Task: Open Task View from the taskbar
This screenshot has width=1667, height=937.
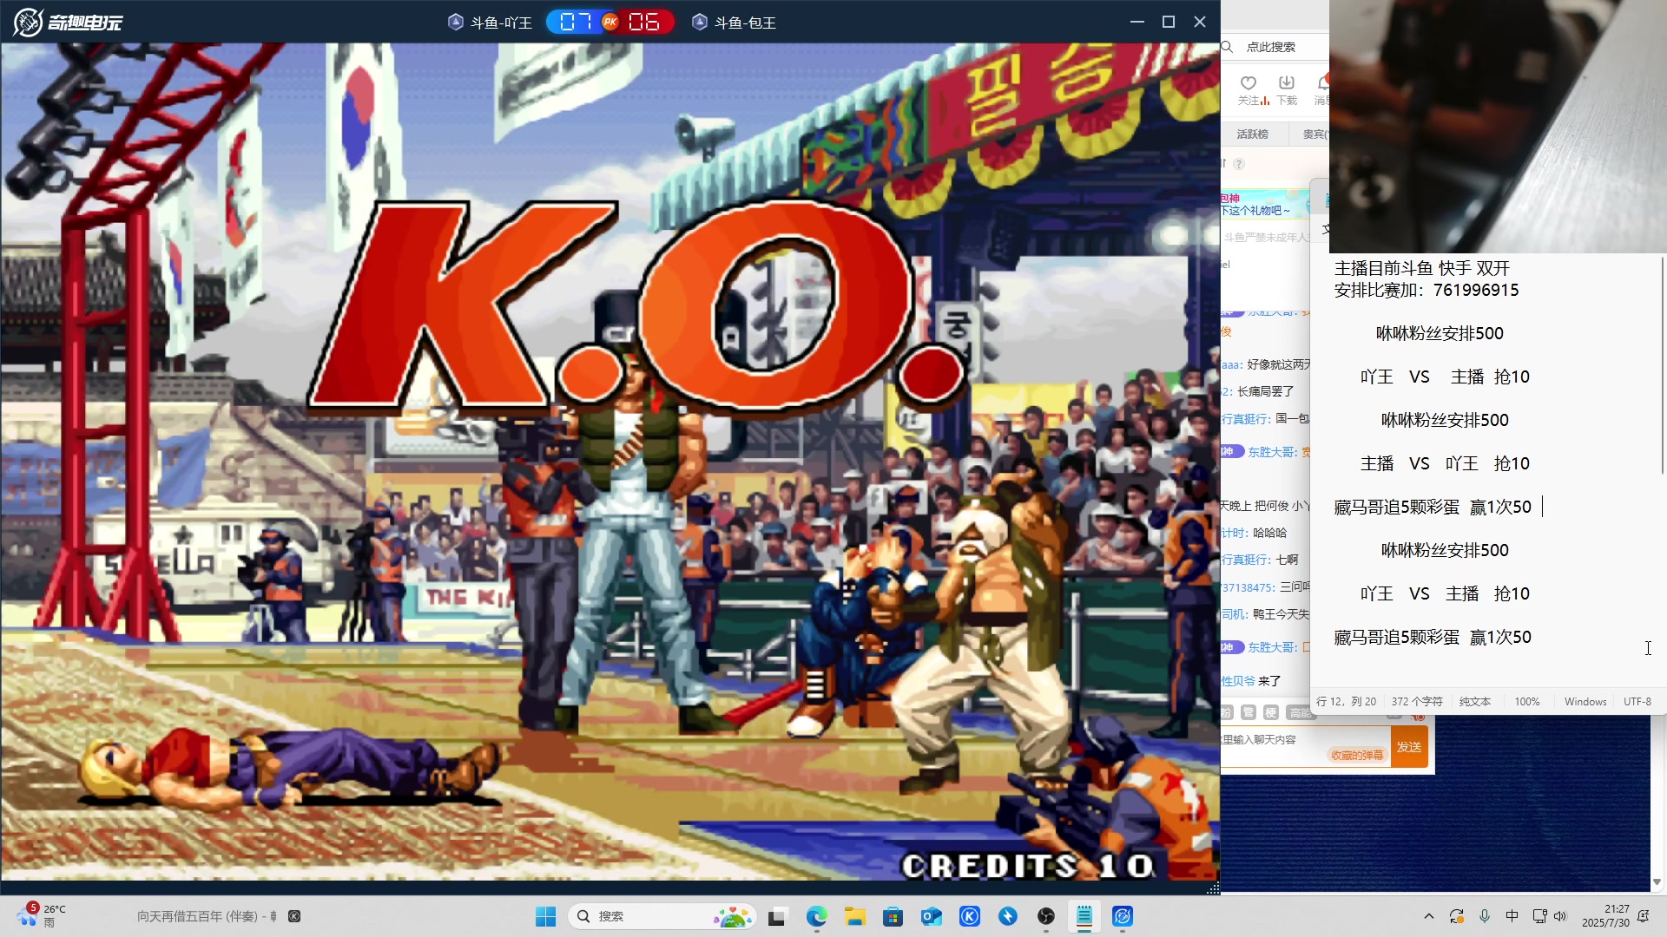Action: pyautogui.click(x=777, y=916)
